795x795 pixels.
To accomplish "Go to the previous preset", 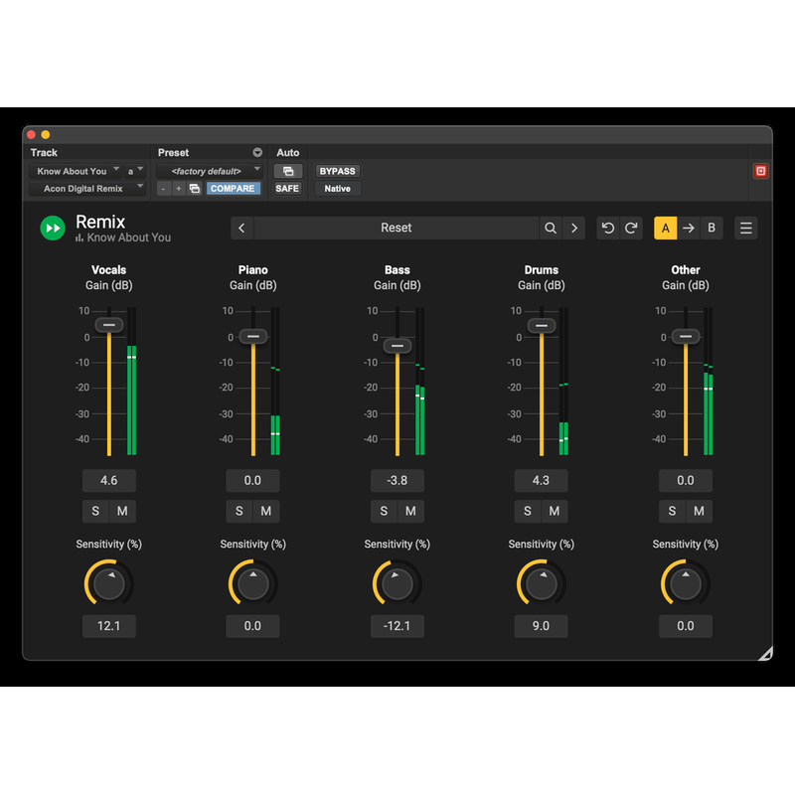I will point(241,229).
